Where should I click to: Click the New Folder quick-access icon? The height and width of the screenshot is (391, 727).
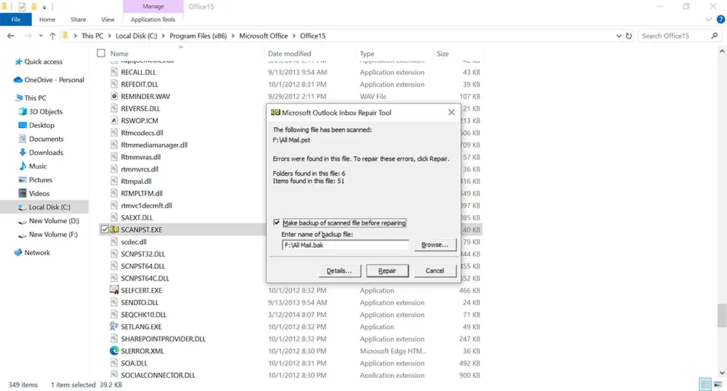(34, 7)
